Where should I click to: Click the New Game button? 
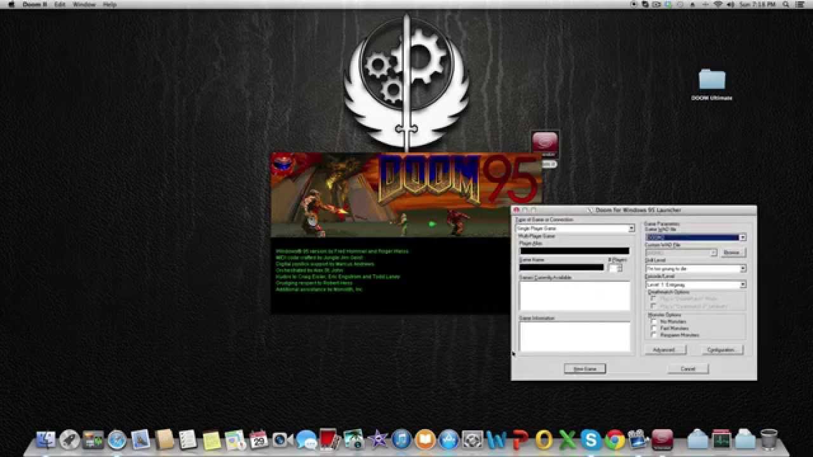(x=585, y=369)
